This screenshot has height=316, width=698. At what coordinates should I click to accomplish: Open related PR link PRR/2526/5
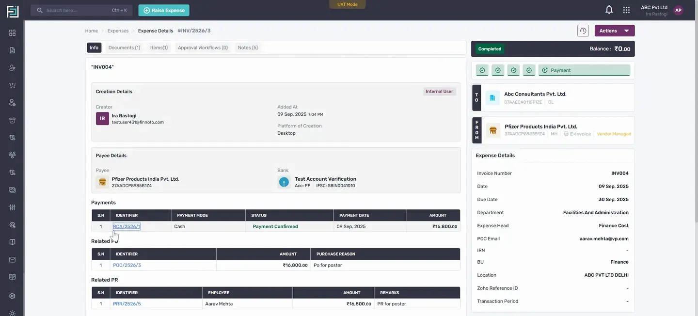point(127,304)
